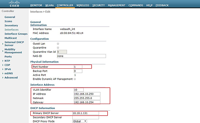The height and width of the screenshot is (123, 200).
Task: Click the Port Number field
Action: coord(78,67)
